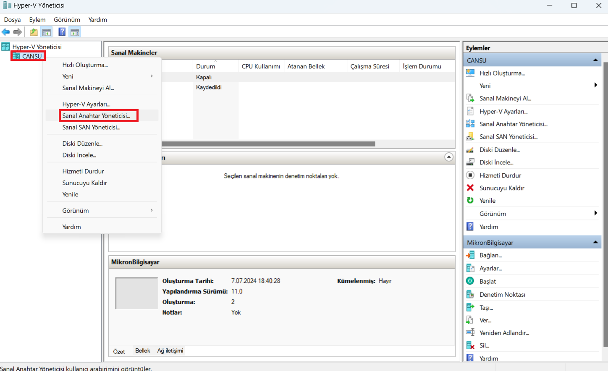Click the Show/Hide Console Tree toolbar icon
This screenshot has height=371, width=608.
[x=47, y=32]
